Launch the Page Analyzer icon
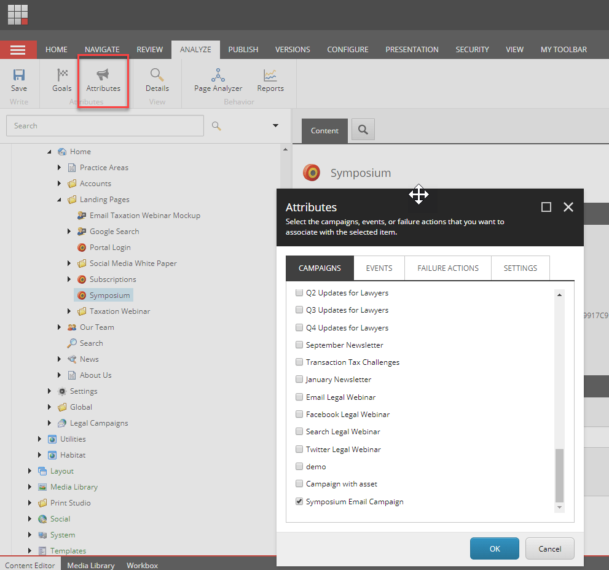609x570 pixels. pos(218,74)
